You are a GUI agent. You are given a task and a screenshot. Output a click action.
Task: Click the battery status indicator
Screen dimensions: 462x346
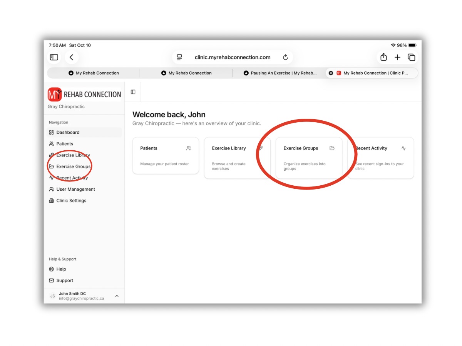coord(412,45)
